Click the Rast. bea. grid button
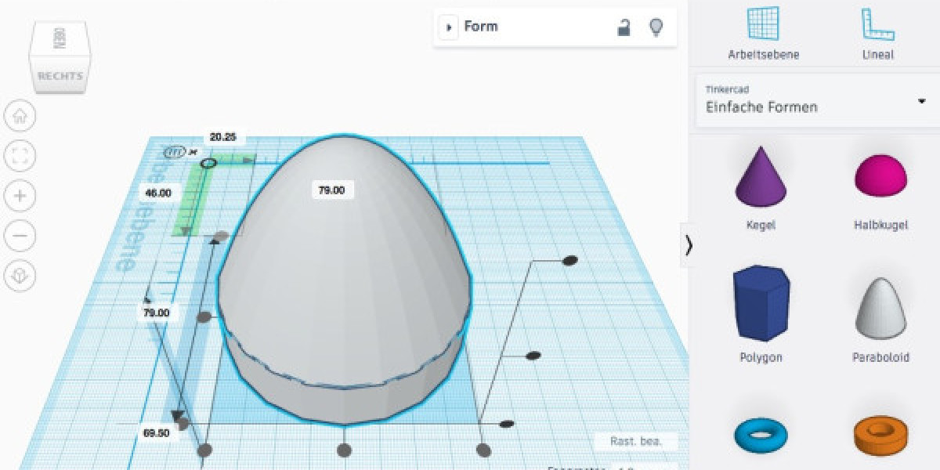This screenshot has width=940, height=470. (635, 442)
